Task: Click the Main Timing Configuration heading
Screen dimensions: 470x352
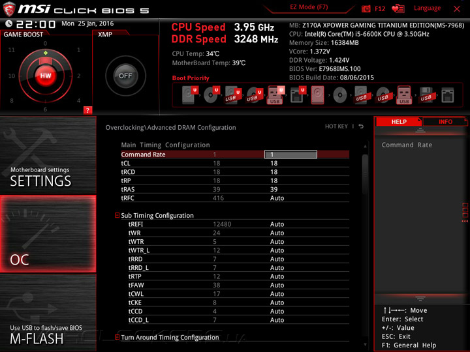Action: [x=165, y=145]
